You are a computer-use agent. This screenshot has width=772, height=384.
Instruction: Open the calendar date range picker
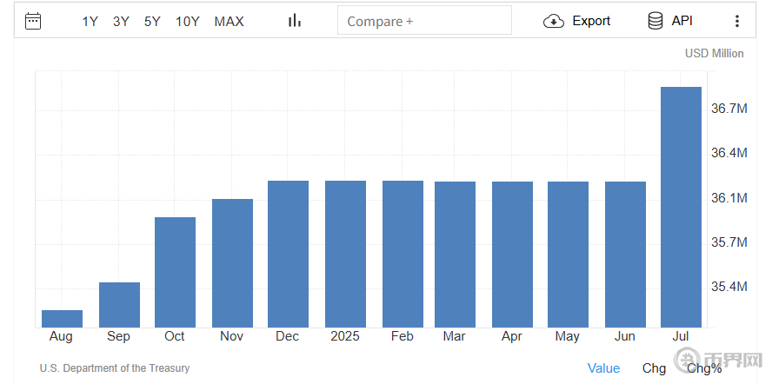[x=33, y=21]
